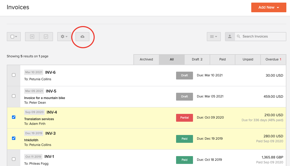Click the Partial status badge on INV-4

click(x=184, y=118)
